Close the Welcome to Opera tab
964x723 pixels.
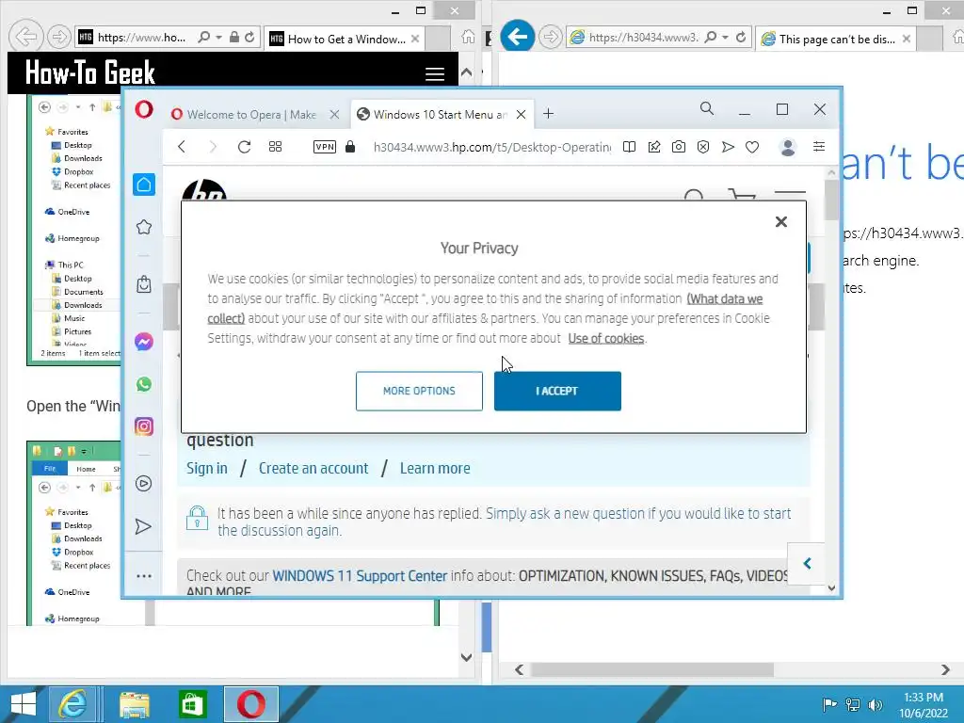click(334, 114)
